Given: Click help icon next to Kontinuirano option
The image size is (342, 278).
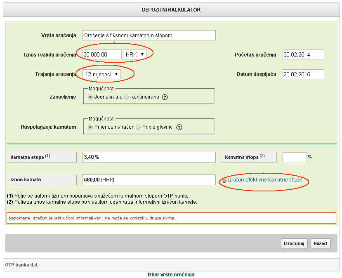Looking at the screenshot, I should click(165, 97).
